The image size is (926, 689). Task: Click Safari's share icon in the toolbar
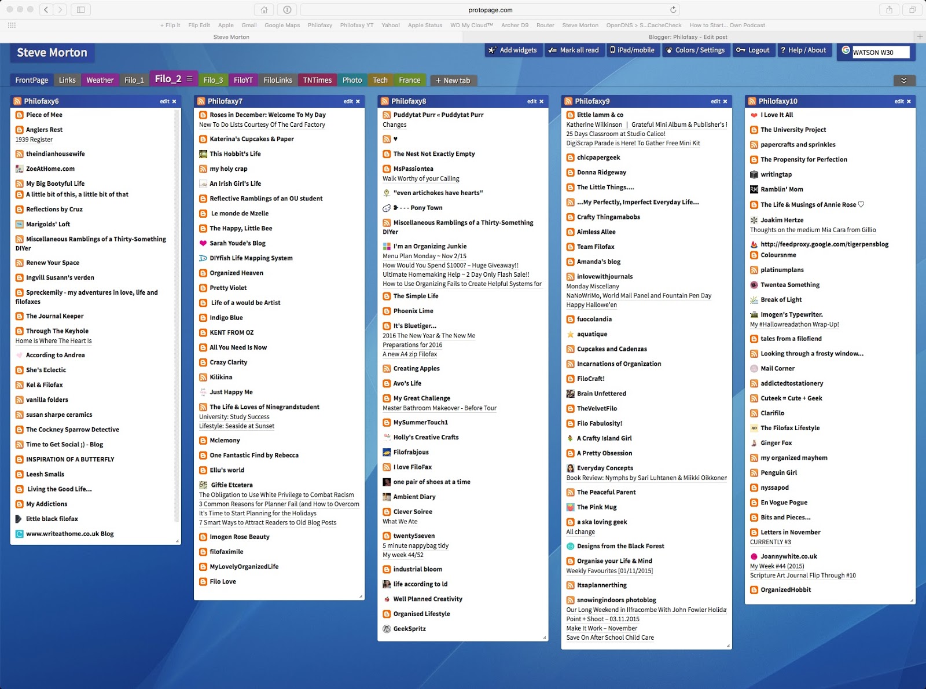coord(888,9)
